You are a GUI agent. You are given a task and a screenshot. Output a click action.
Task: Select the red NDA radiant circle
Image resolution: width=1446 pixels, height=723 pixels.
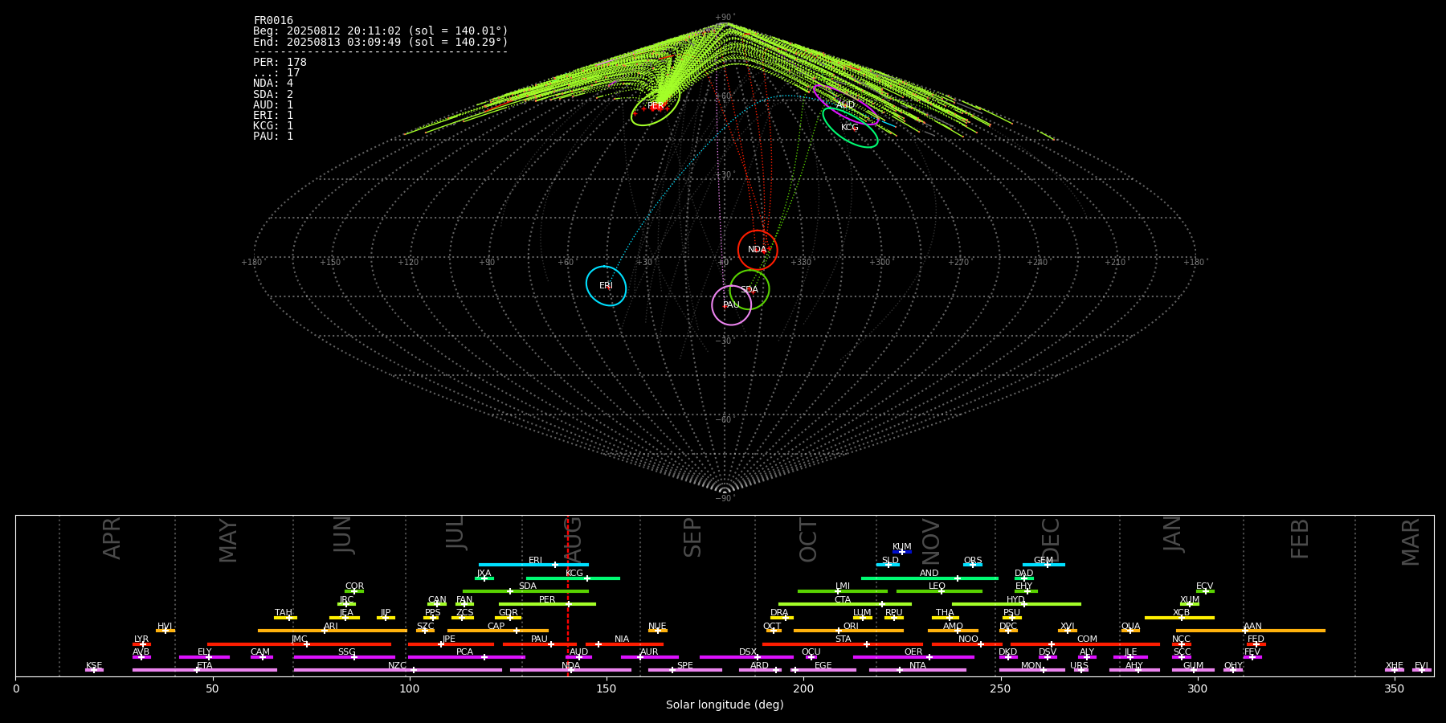[758, 250]
